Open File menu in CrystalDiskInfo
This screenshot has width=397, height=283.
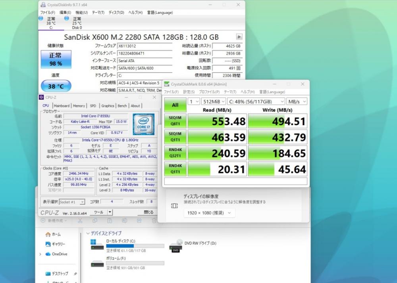tap(48, 12)
